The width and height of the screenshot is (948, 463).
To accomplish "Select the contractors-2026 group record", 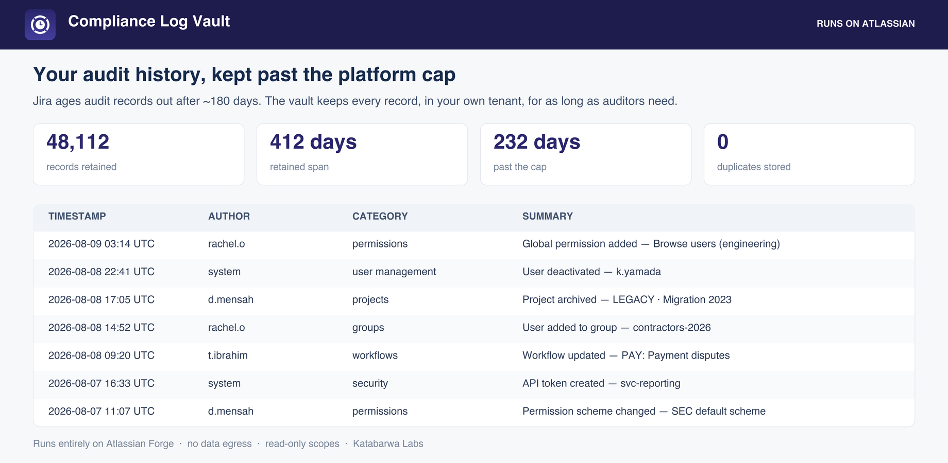I will [x=474, y=328].
